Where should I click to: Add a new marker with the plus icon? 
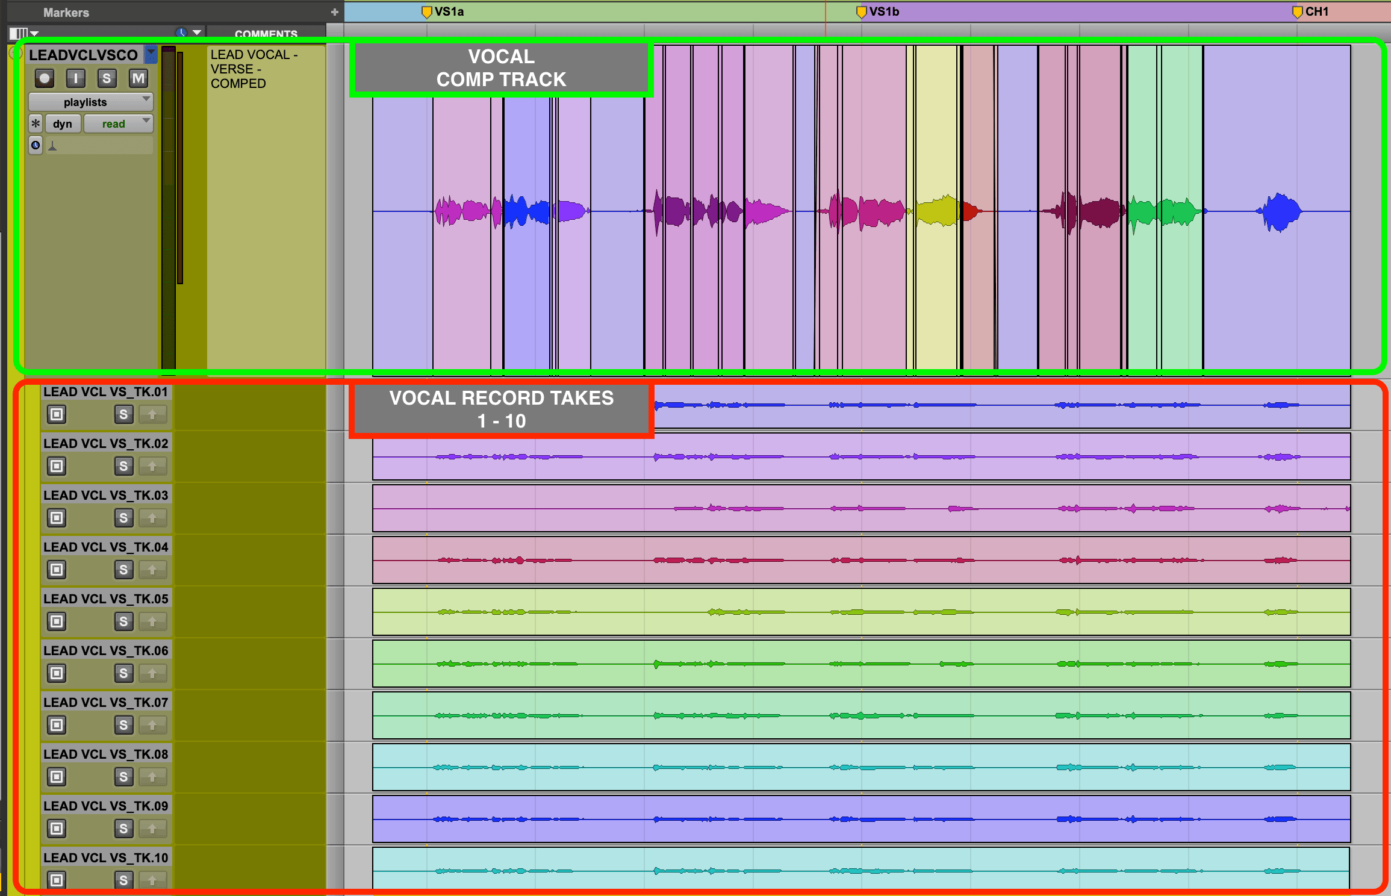[x=334, y=12]
